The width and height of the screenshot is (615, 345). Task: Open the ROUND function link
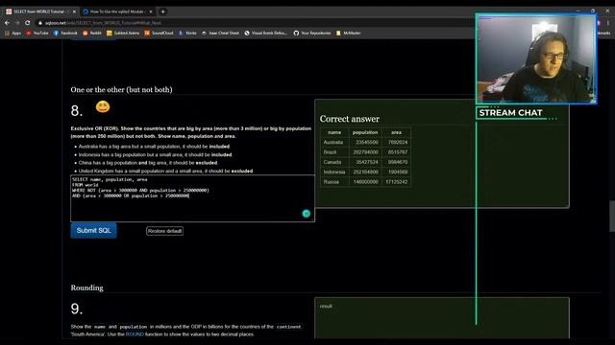pyautogui.click(x=135, y=334)
